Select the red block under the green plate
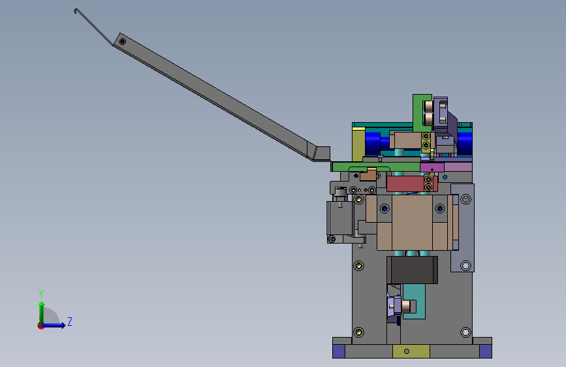 (x=405, y=183)
